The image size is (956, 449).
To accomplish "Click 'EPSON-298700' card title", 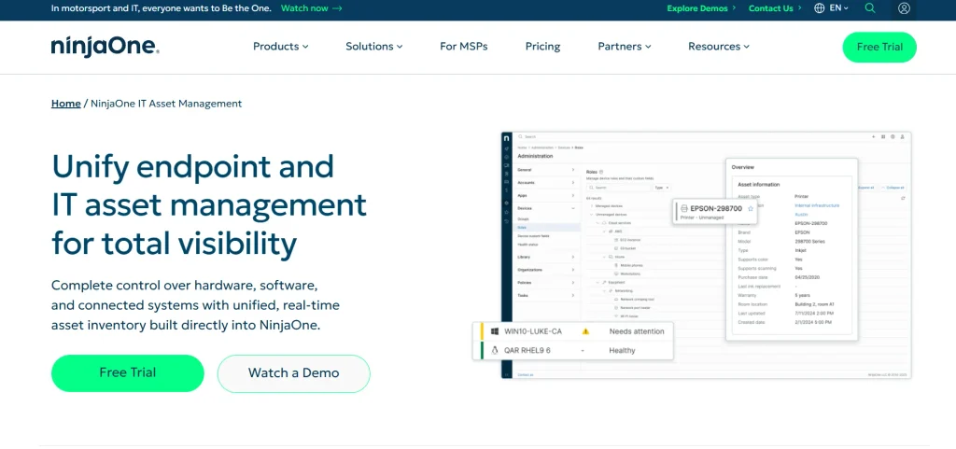I will 716,208.
